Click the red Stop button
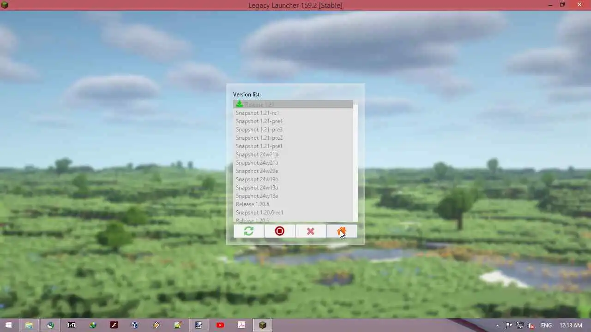Viewport: 591px width, 332px height. [x=280, y=231]
